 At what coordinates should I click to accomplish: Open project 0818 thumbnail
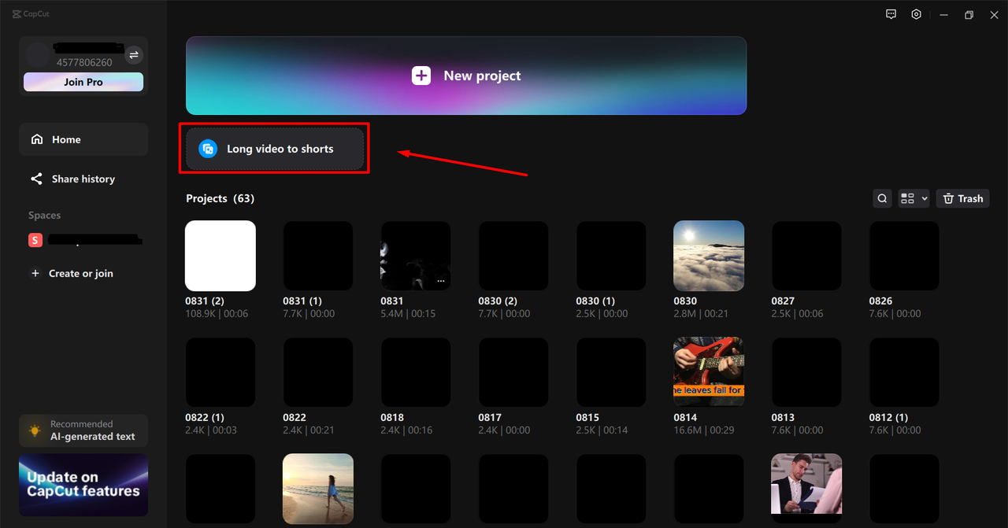tap(416, 372)
